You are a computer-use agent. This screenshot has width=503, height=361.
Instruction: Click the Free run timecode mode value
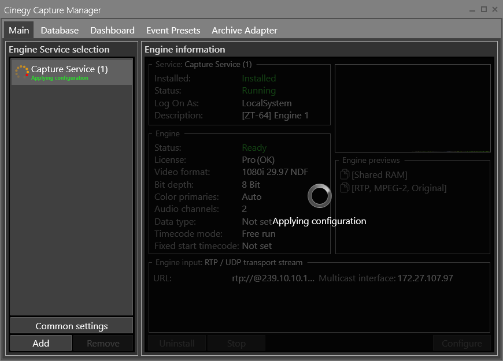(258, 234)
